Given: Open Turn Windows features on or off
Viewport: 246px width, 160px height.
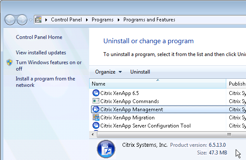Looking at the screenshot, I should 48,65.
